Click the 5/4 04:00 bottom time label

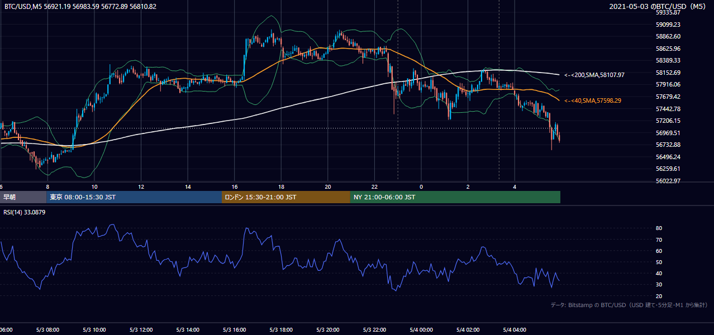coord(514,330)
